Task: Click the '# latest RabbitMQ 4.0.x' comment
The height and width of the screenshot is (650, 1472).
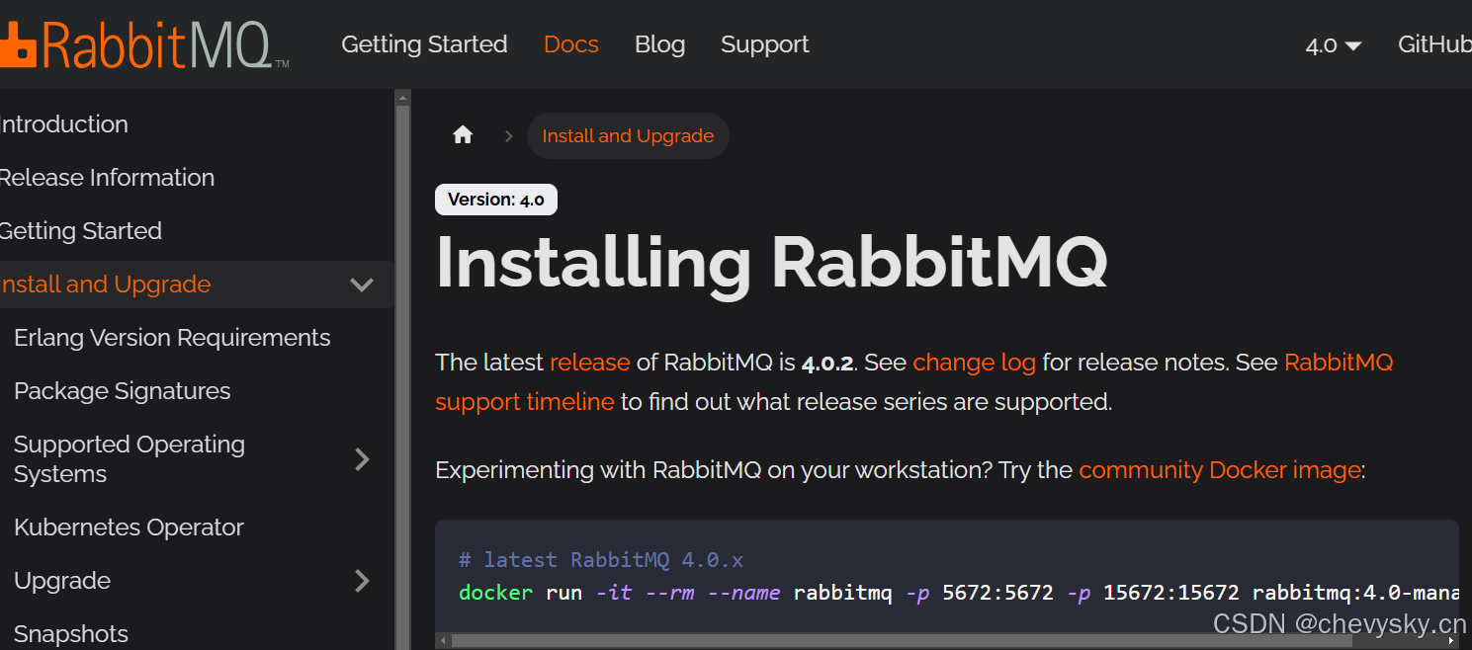Action: pos(601,560)
